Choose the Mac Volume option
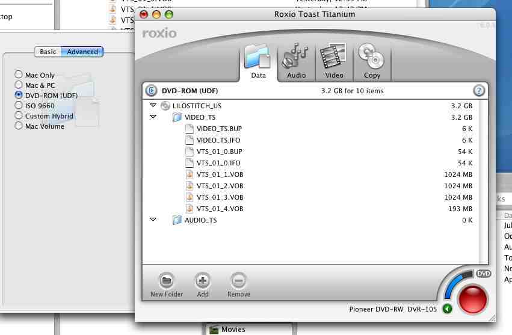Viewport: 512px width, 335px height. (19, 126)
